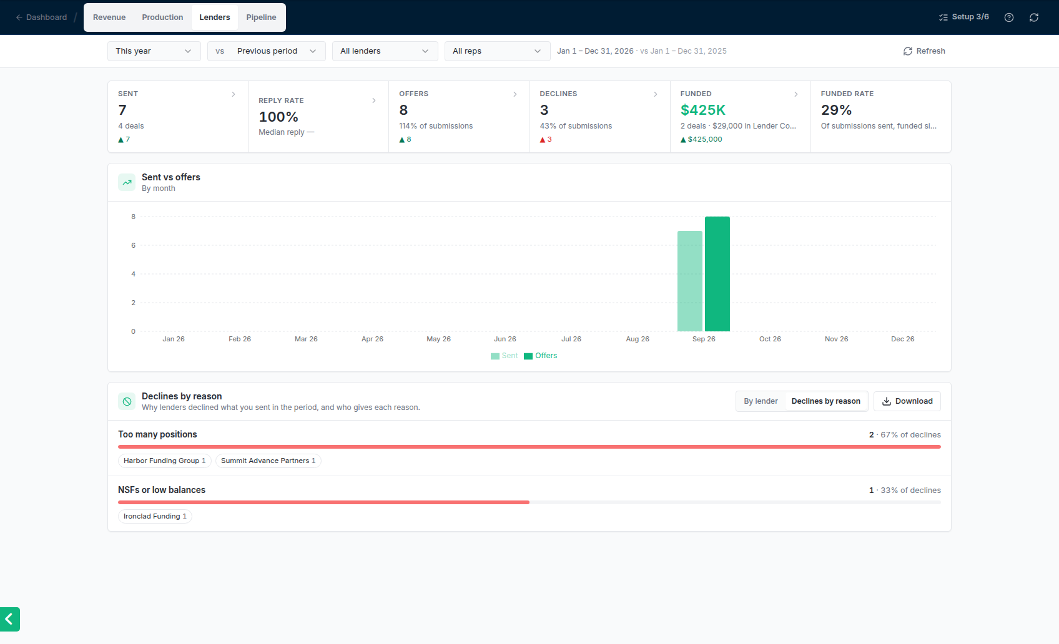Go back to Dashboard
This screenshot has height=644, width=1059.
41,17
